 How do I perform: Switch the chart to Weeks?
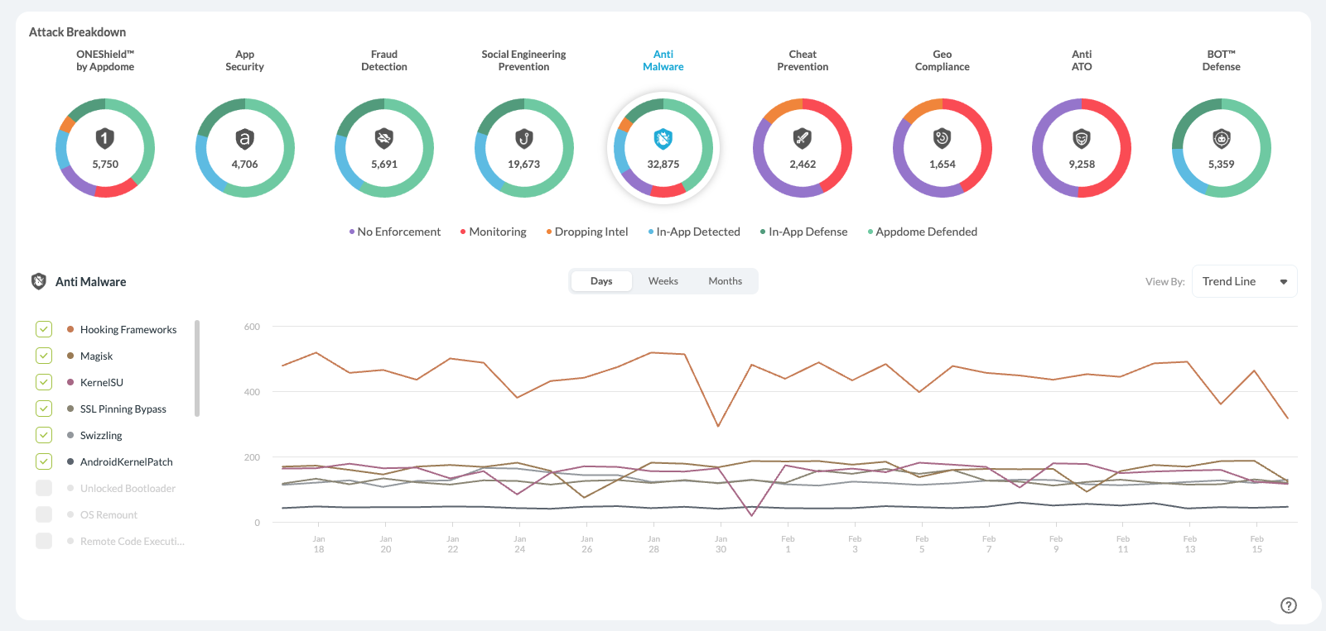pos(663,281)
